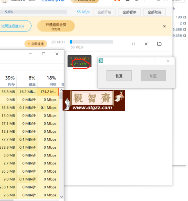Maximize the Task Manager window
Viewport: 188px width, 201px height.
43,54
